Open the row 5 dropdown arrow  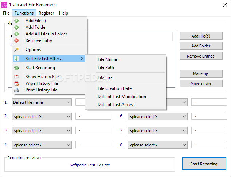184,102
